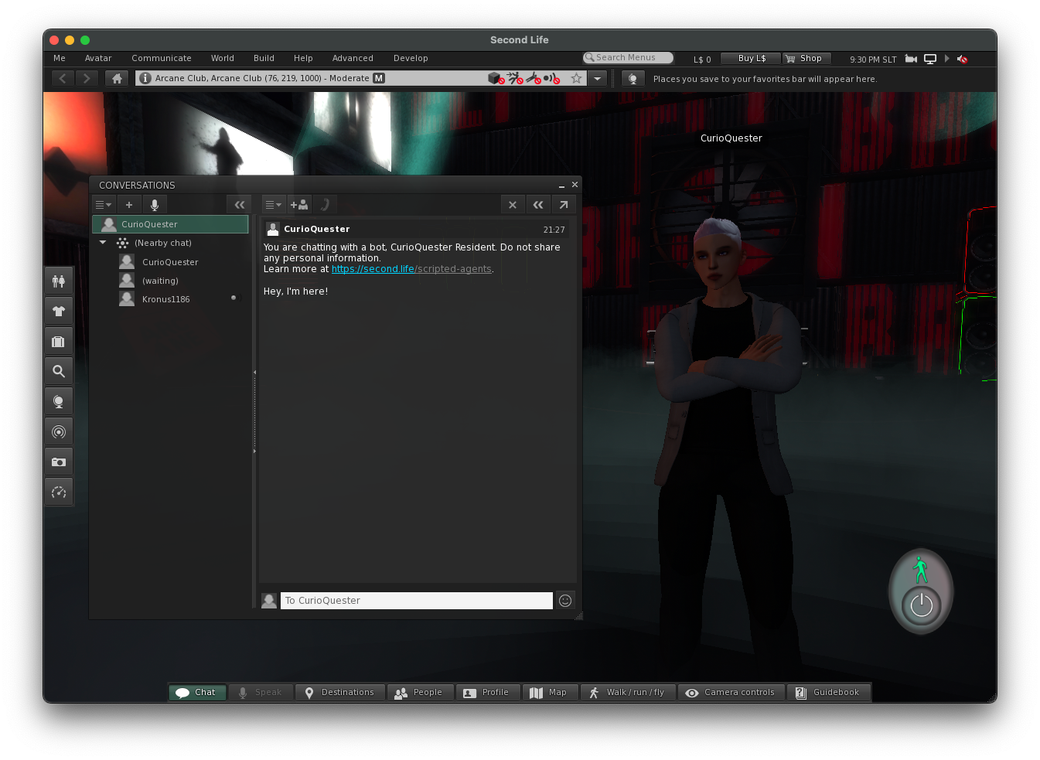The height and width of the screenshot is (760, 1040).
Task: Open Destinations from bottom toolbar
Action: pos(340,693)
